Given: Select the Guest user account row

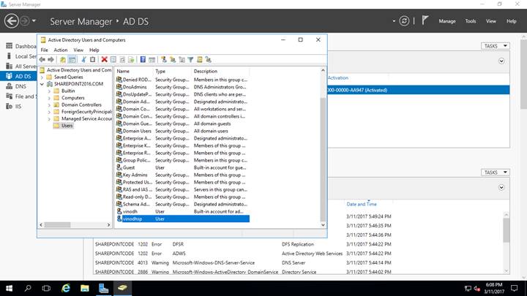Looking at the screenshot, I should click(130, 167).
